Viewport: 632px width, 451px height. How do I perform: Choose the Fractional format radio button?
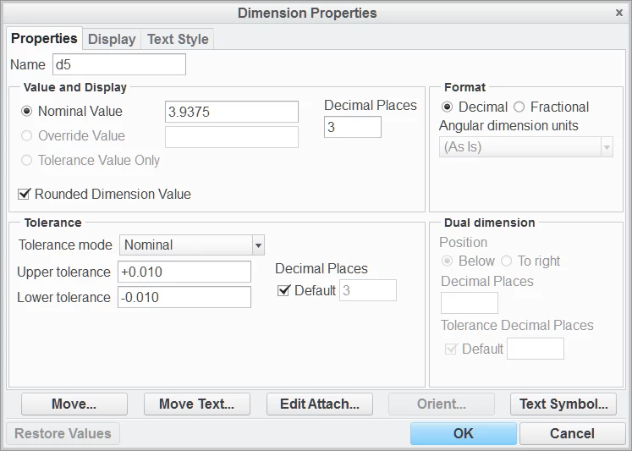pyautogui.click(x=519, y=107)
